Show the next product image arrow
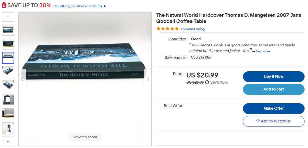308x148 pixels. coord(148,79)
